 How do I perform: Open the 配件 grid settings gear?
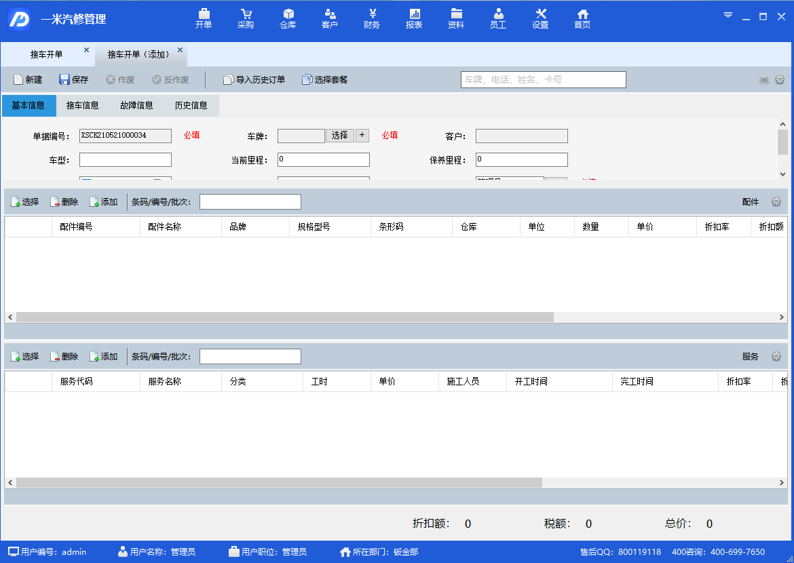tap(776, 202)
